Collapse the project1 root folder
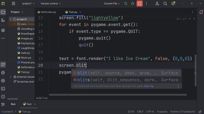204x114 pixels. point(11,19)
